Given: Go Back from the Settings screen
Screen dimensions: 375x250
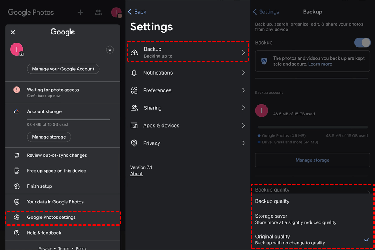Looking at the screenshot, I should [137, 12].
